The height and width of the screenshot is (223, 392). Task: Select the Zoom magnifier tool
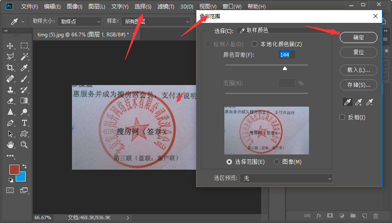tap(24, 145)
